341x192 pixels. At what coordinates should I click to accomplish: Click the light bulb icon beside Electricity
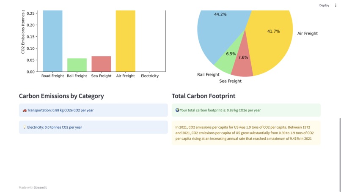[25, 127]
